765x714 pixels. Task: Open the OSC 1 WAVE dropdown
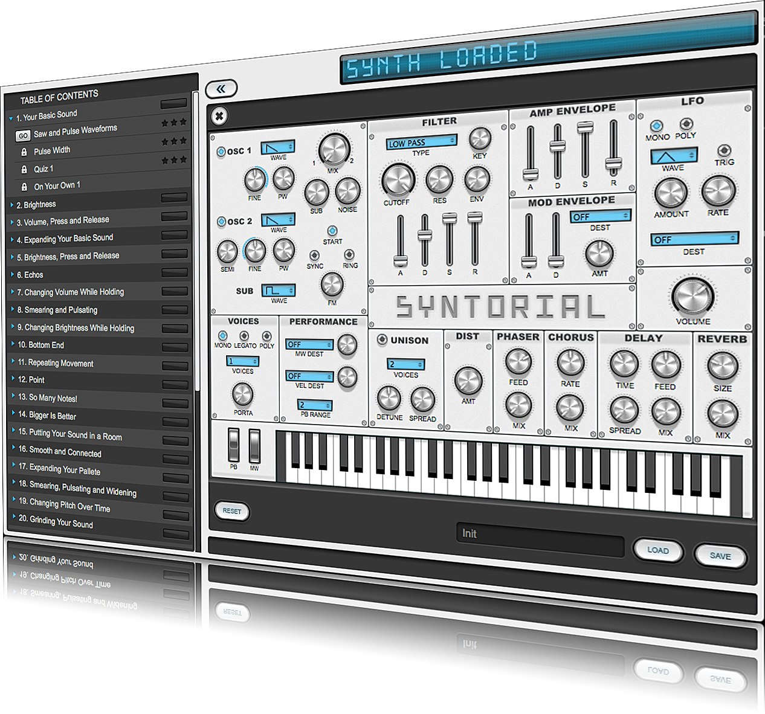278,147
